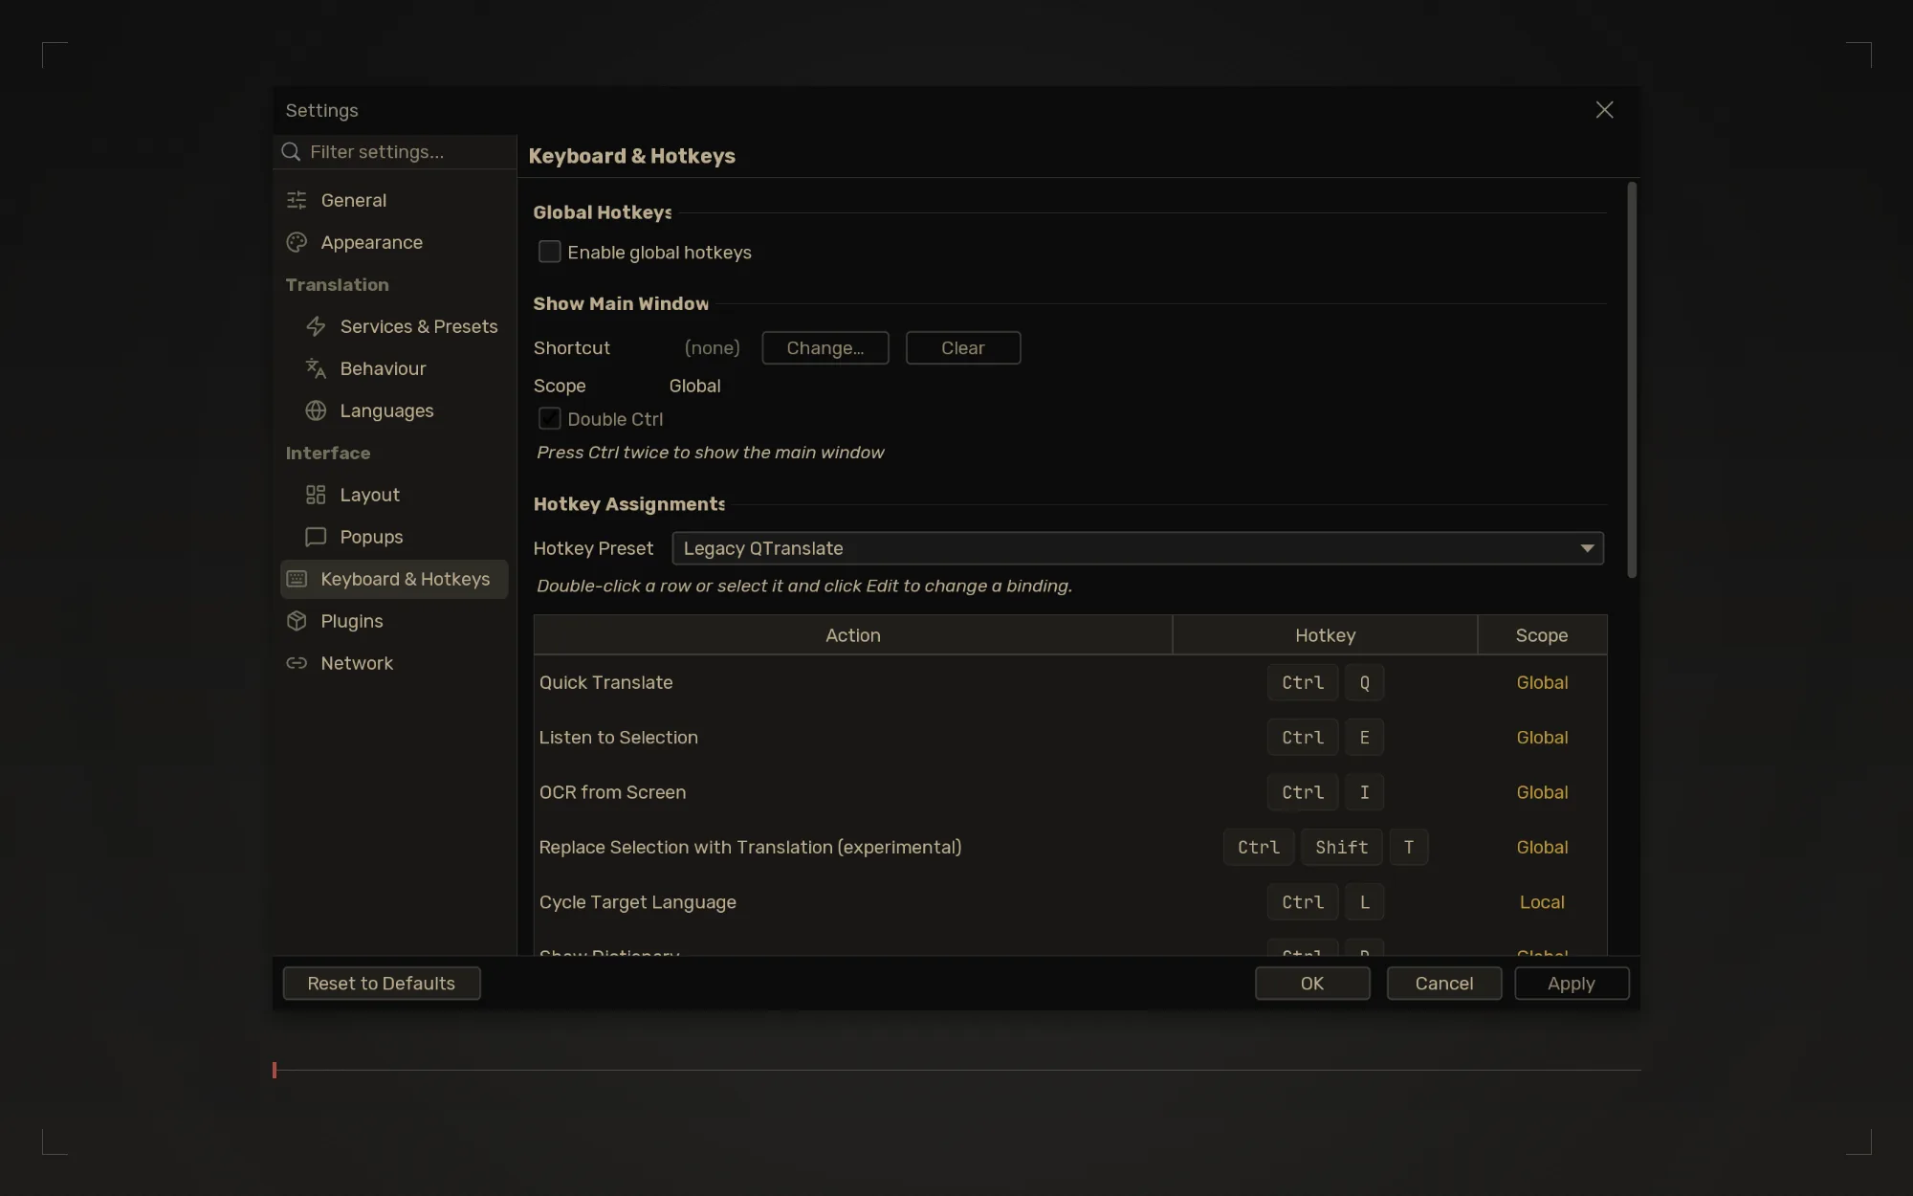Click the Q key of Quick Translate
The width and height of the screenshot is (1913, 1196).
[x=1364, y=682]
